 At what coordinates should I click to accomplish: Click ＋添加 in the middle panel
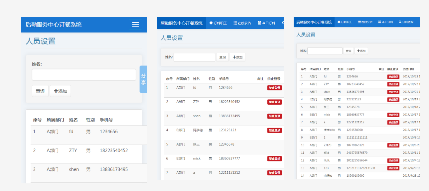pyautogui.click(x=237, y=57)
